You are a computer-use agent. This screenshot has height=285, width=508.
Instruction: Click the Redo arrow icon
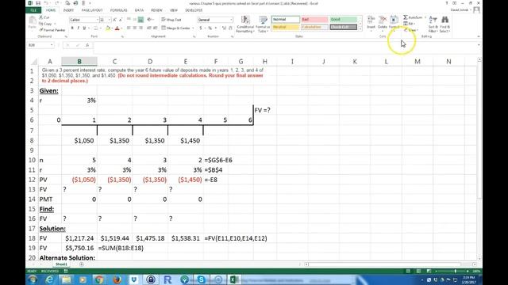(56, 3)
